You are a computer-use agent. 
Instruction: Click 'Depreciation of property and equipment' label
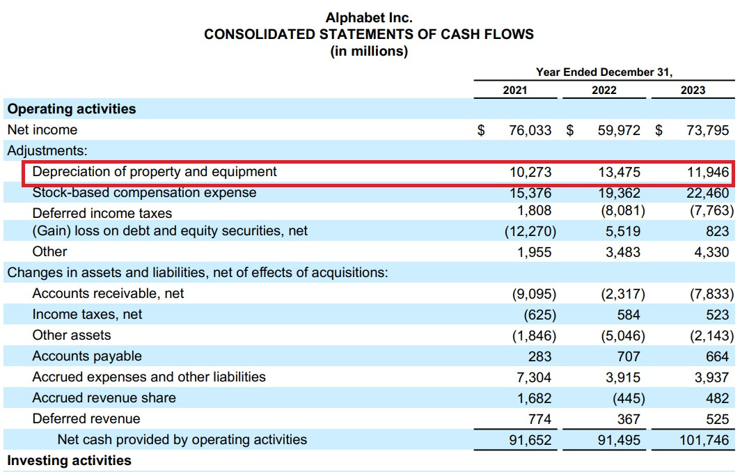pos(155,172)
